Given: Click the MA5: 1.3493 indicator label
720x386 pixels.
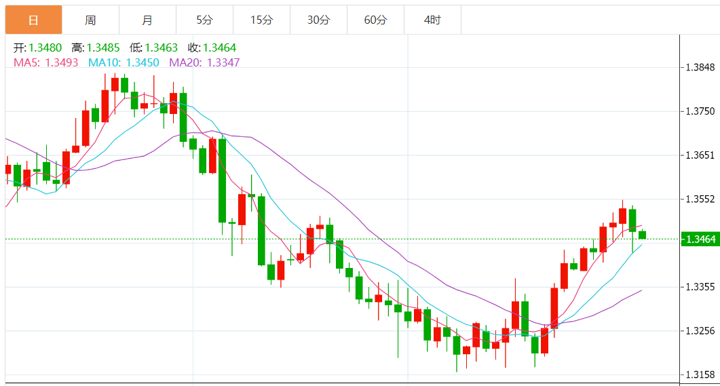Looking at the screenshot, I should point(45,62).
